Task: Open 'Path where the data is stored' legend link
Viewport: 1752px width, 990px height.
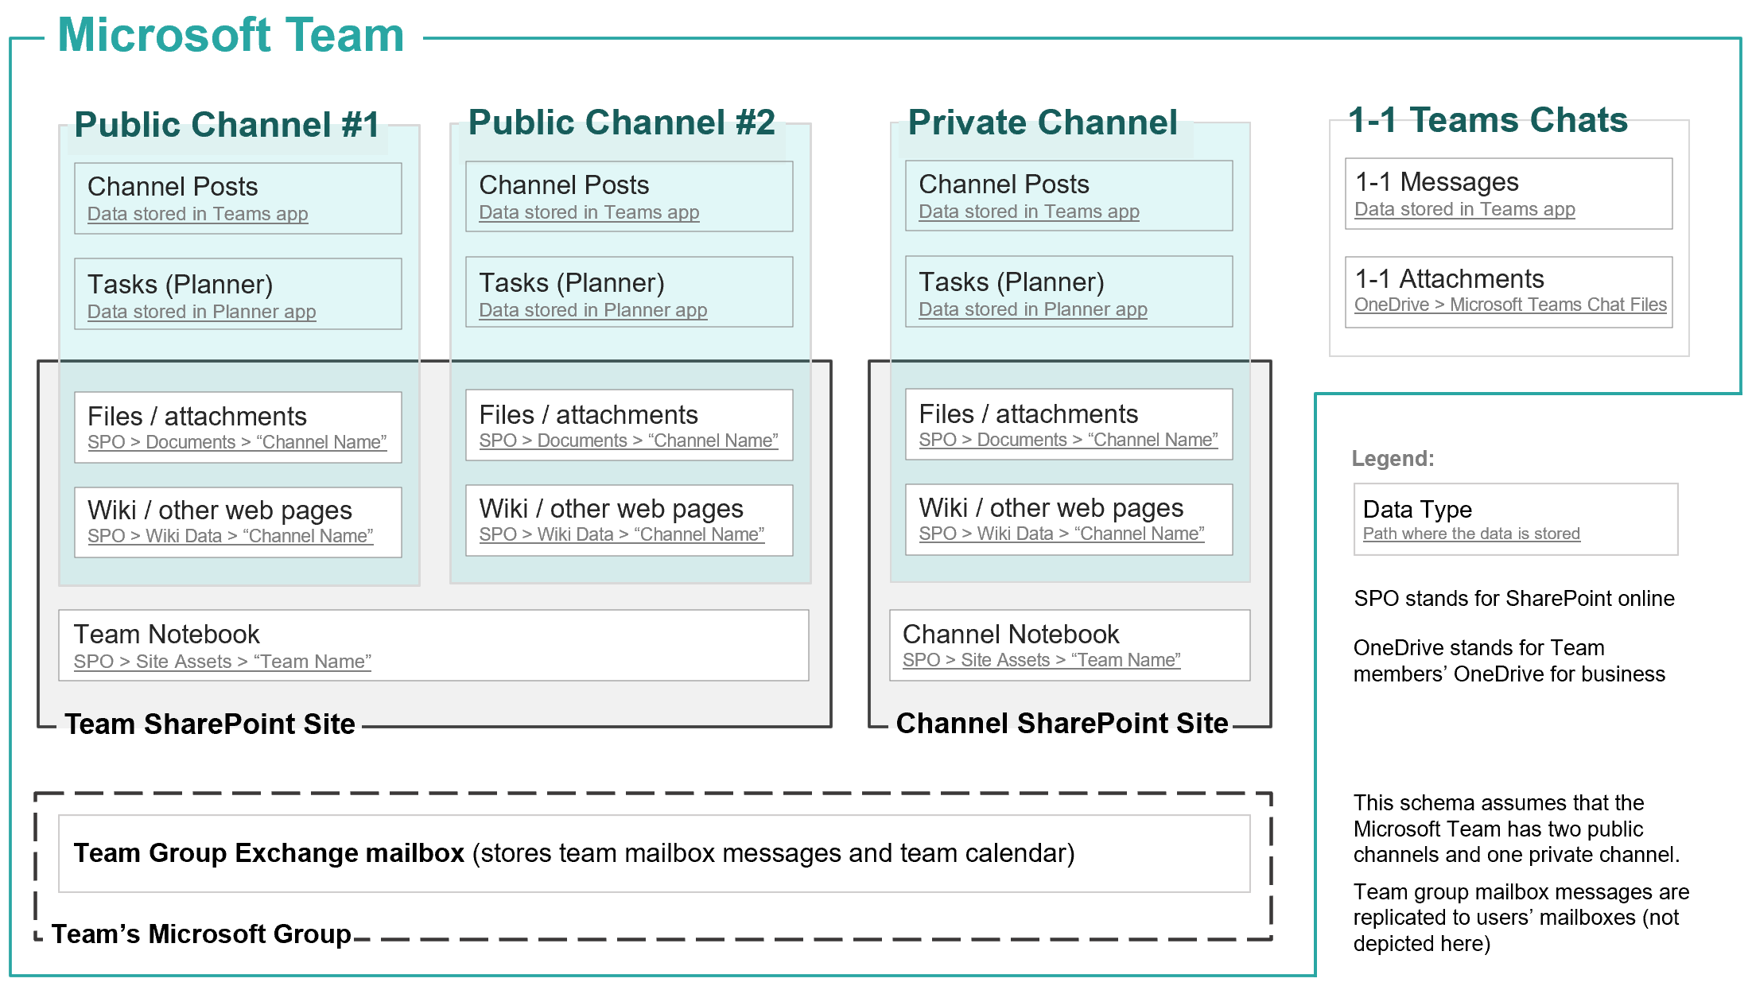Action: click(1470, 534)
